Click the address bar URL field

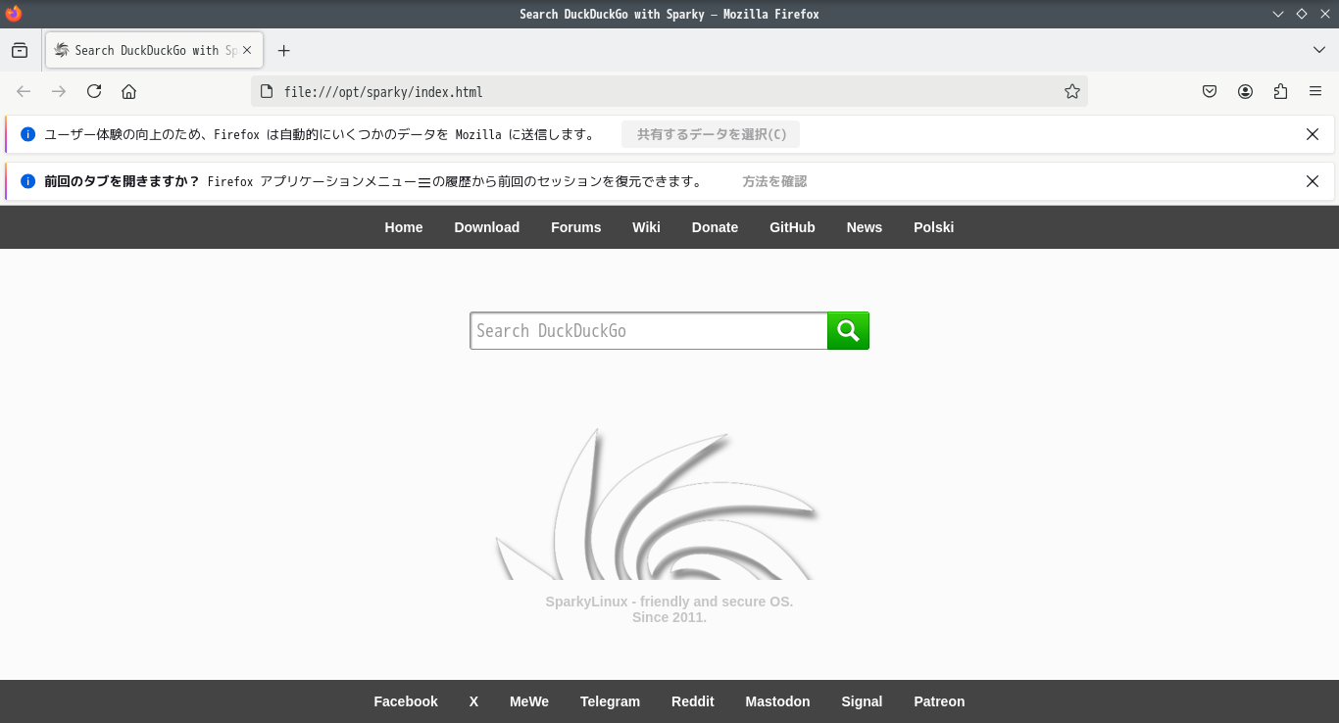[669, 91]
